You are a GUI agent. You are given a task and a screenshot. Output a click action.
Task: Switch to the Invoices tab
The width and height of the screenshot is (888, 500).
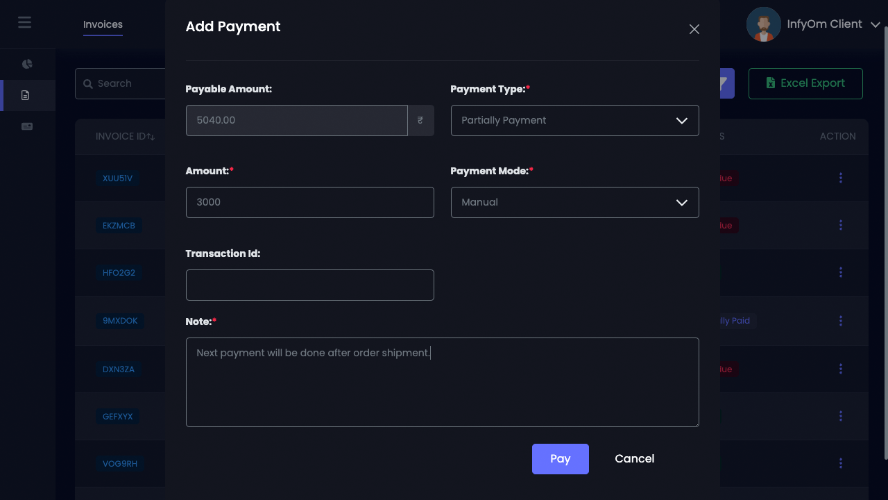click(x=103, y=24)
